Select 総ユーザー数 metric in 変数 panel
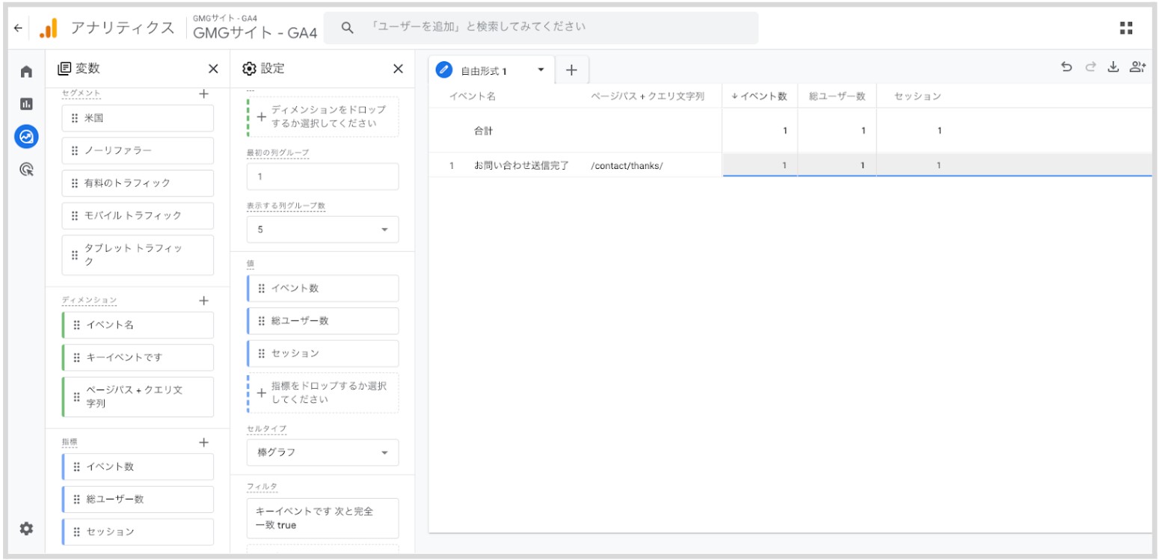 pos(138,499)
